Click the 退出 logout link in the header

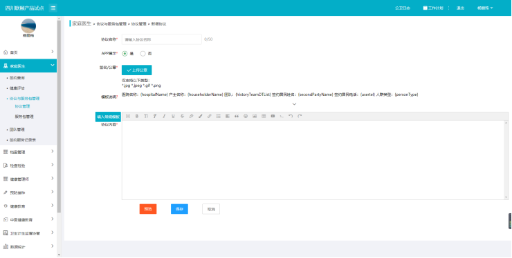460,8
